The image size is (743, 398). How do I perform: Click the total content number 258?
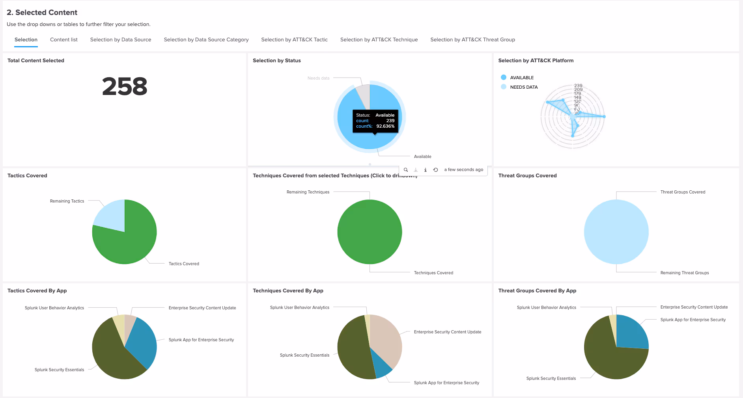[x=125, y=86]
